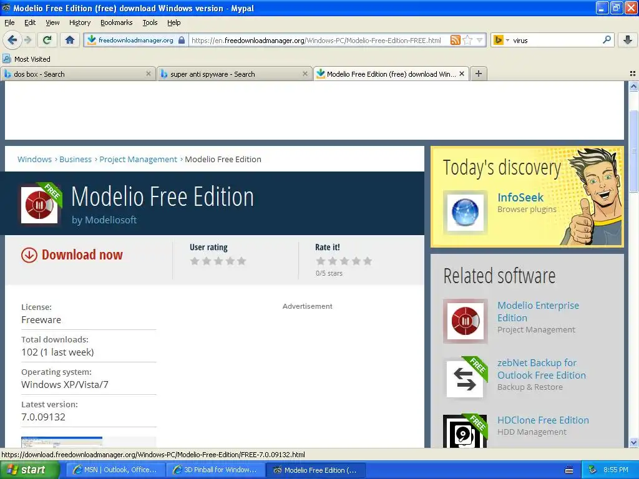
Task: Switch to 3D Pinball taskbar window
Action: click(x=215, y=470)
